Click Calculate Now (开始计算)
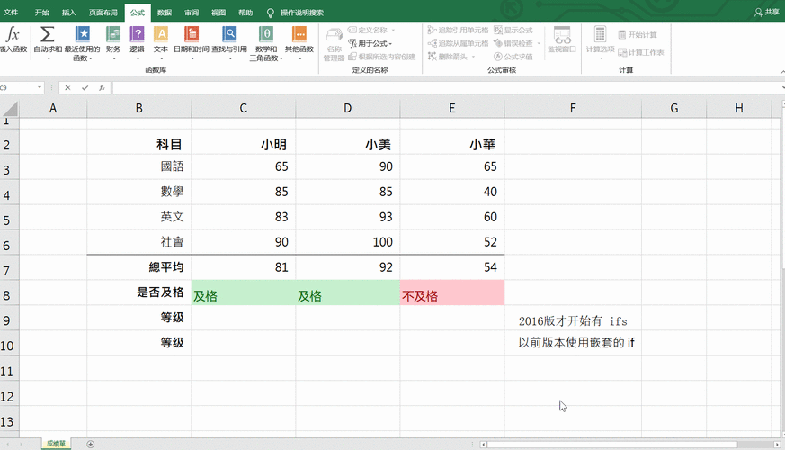This screenshot has width=785, height=450. 638,34
